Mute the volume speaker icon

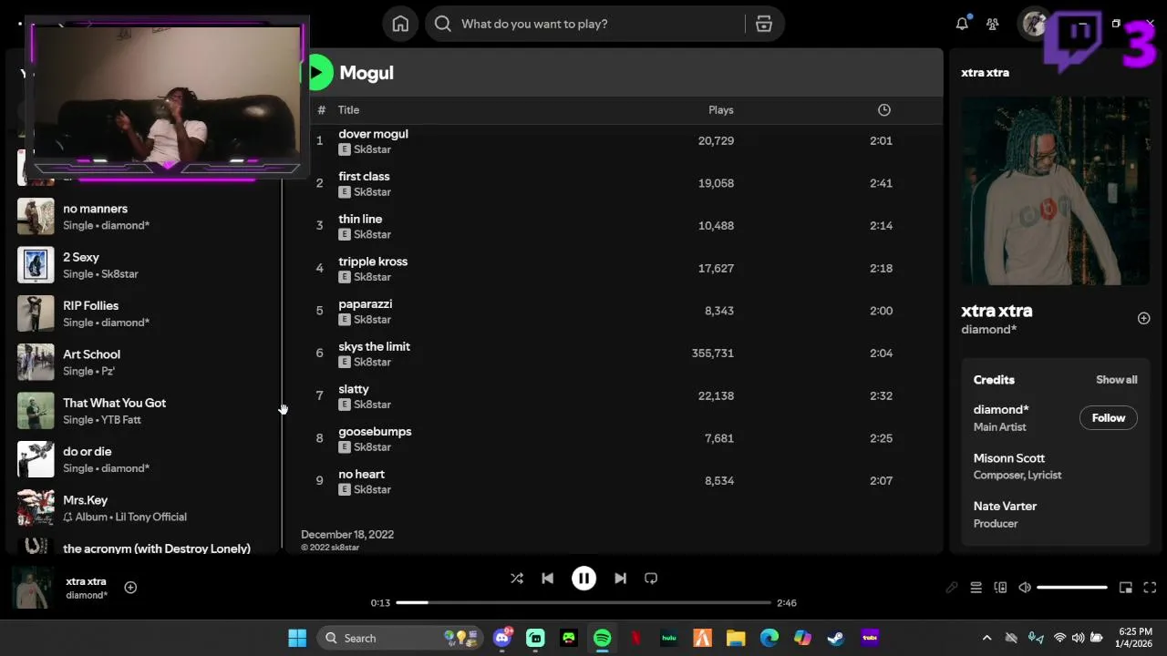click(1025, 588)
